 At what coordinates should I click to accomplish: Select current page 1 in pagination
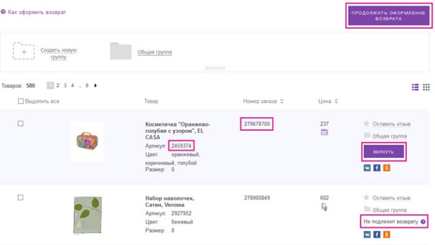point(50,86)
